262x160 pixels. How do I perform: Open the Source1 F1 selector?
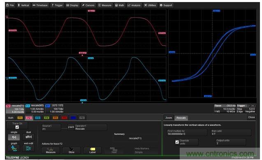point(51,128)
